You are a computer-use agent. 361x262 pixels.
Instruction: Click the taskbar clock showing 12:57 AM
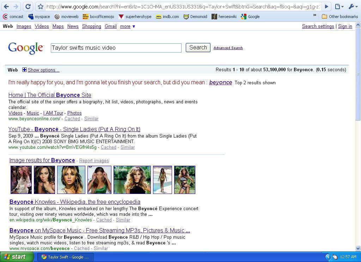coord(348,257)
